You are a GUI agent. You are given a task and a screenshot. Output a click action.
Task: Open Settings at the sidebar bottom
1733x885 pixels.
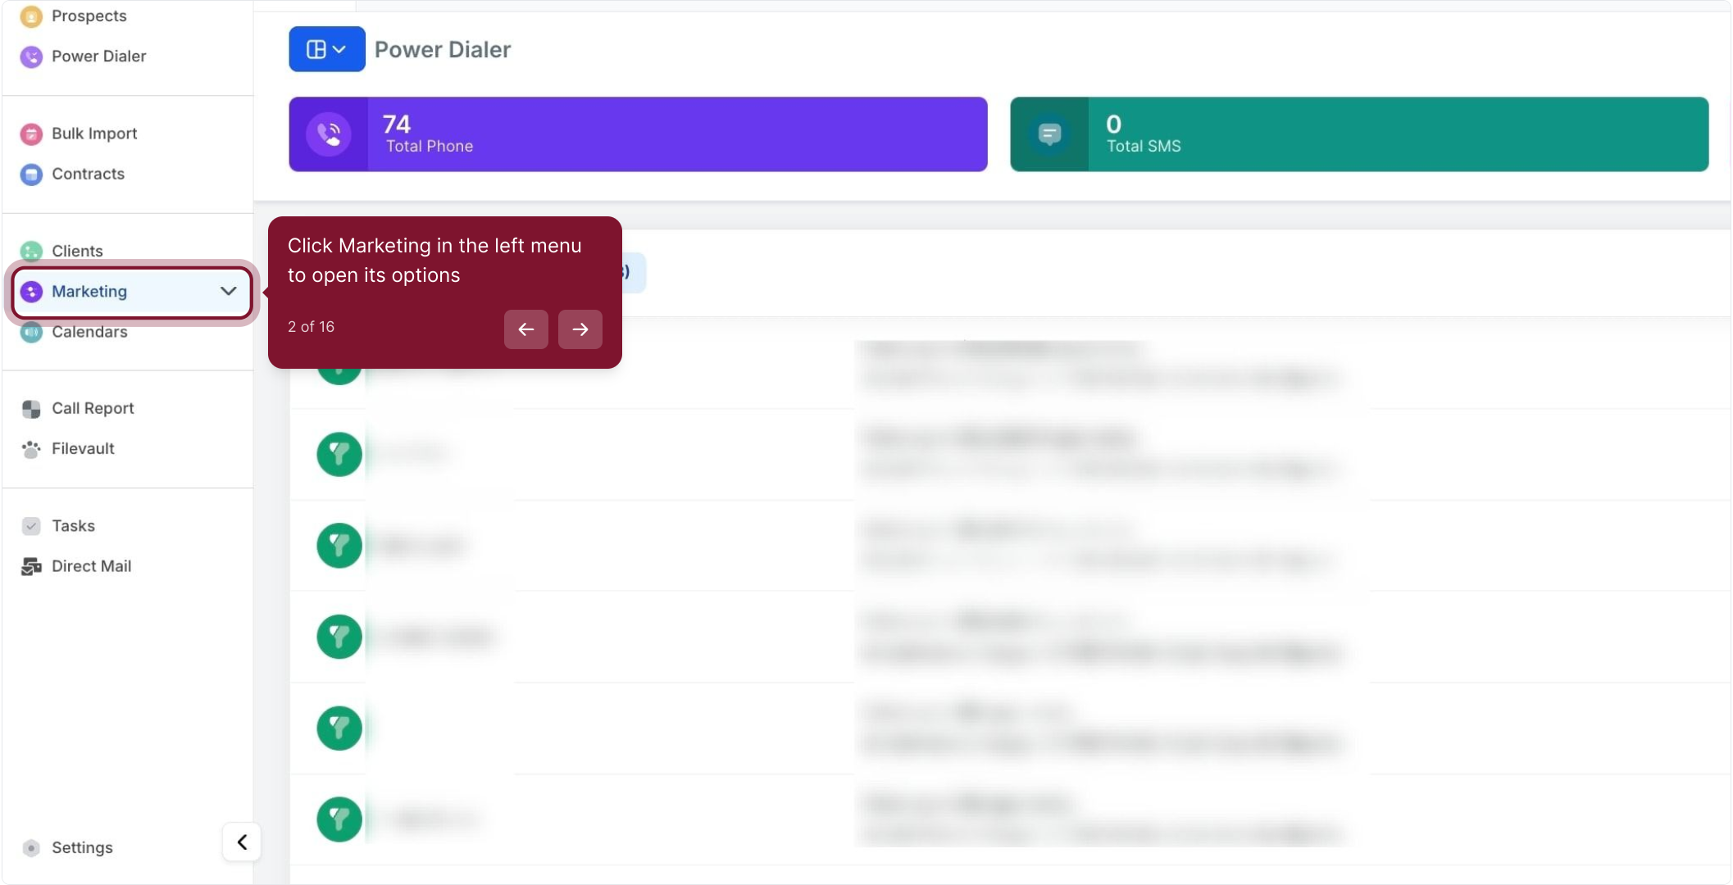(x=81, y=847)
